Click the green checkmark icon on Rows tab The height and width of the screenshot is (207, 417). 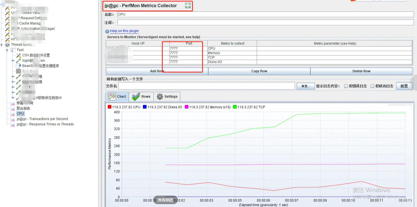(x=136, y=97)
